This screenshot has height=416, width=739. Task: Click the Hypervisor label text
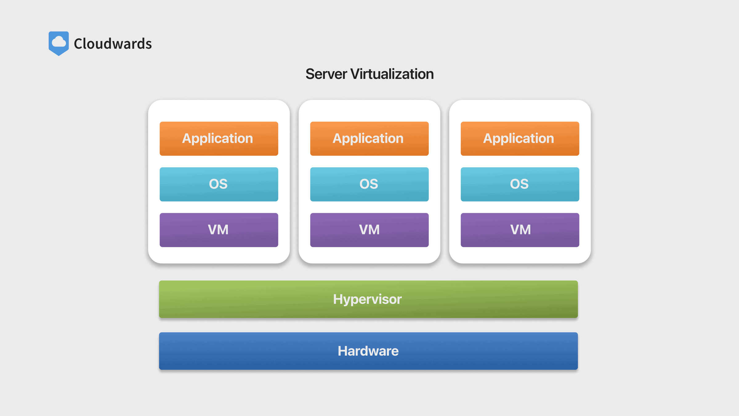[367, 299]
